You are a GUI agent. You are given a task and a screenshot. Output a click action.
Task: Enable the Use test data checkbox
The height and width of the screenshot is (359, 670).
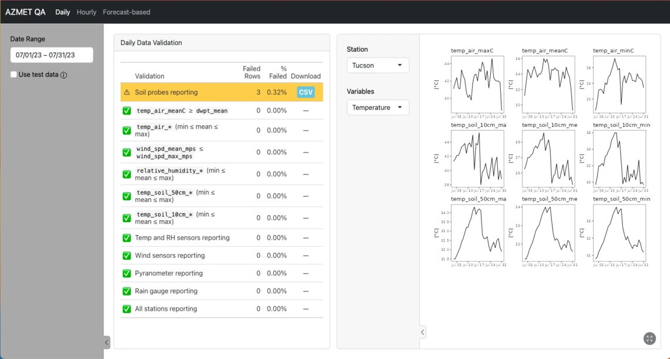tap(14, 75)
